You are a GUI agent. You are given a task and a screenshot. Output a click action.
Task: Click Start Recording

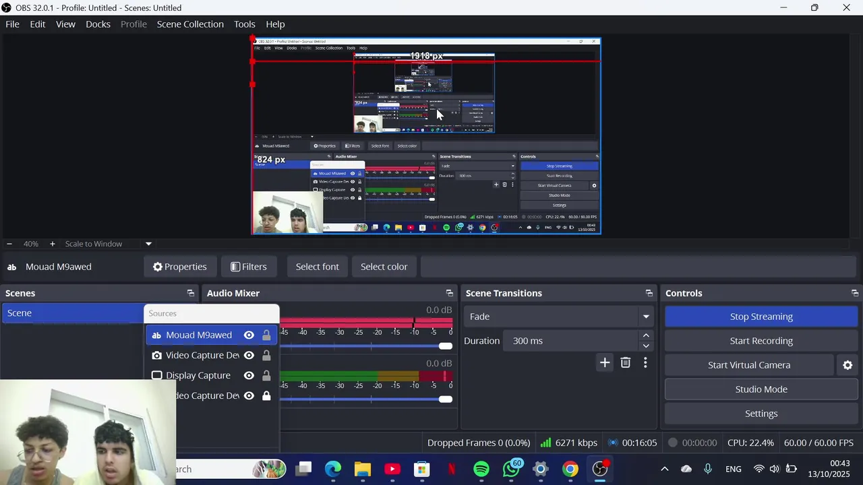(x=761, y=341)
